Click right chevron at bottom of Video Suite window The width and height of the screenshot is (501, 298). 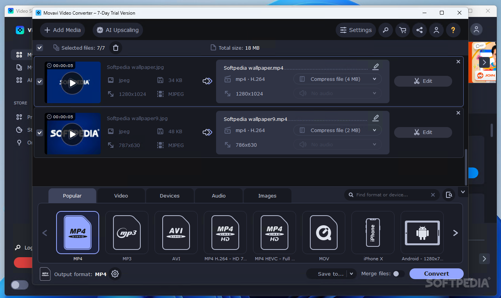[484, 258]
